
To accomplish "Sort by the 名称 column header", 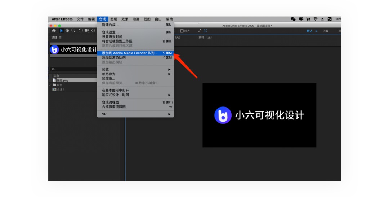I will 57,75.
